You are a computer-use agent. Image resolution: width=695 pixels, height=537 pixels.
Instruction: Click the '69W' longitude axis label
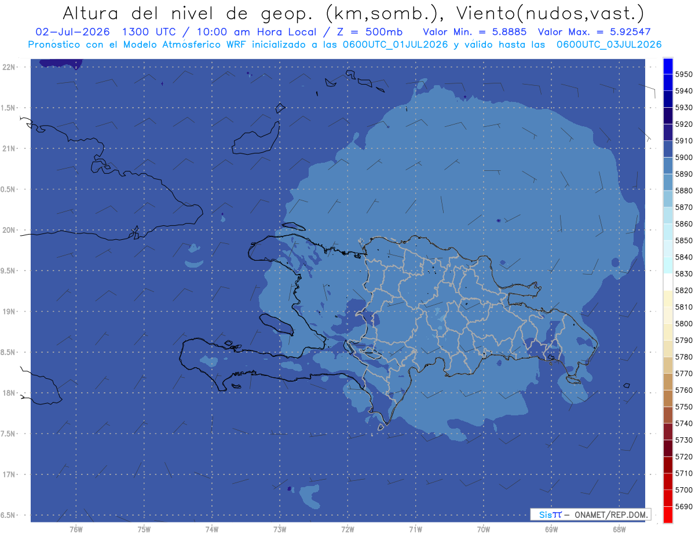(551, 529)
